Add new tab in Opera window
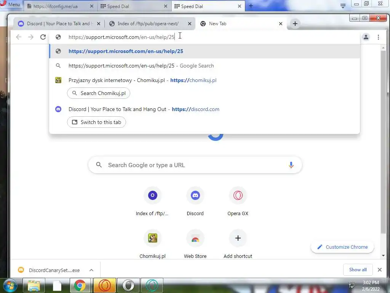390x293 pixels. 251,6
